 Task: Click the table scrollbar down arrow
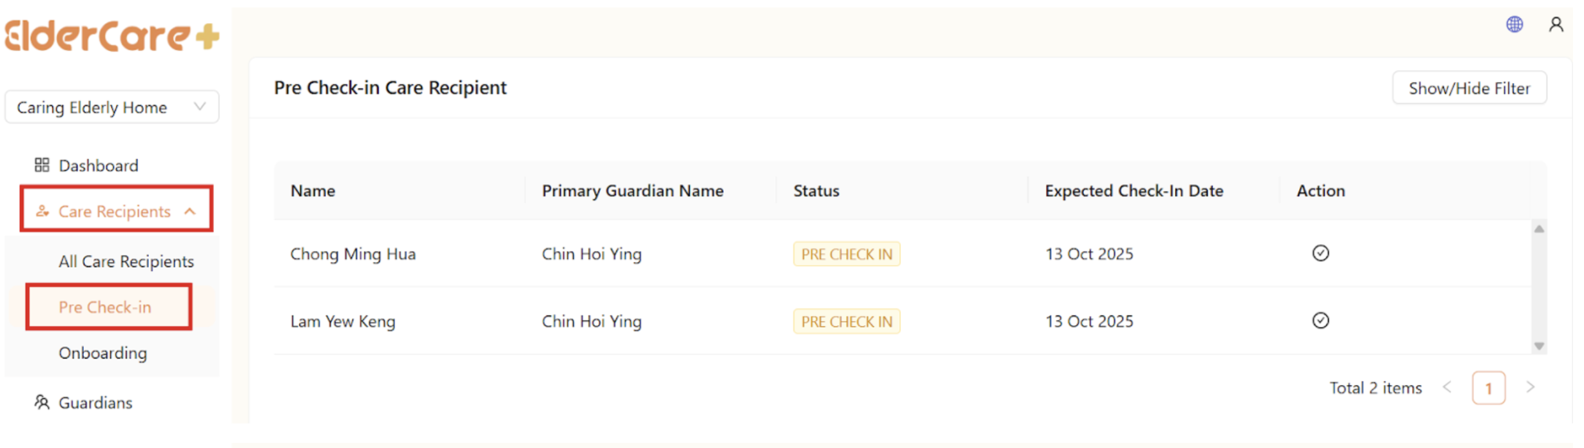pyautogui.click(x=1539, y=346)
